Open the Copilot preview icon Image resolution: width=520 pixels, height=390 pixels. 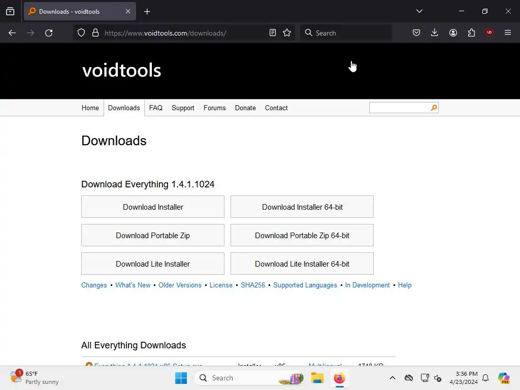503,378
